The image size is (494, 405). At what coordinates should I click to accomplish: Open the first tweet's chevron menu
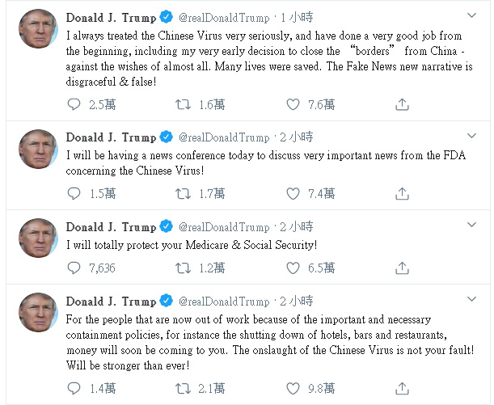[x=472, y=16]
